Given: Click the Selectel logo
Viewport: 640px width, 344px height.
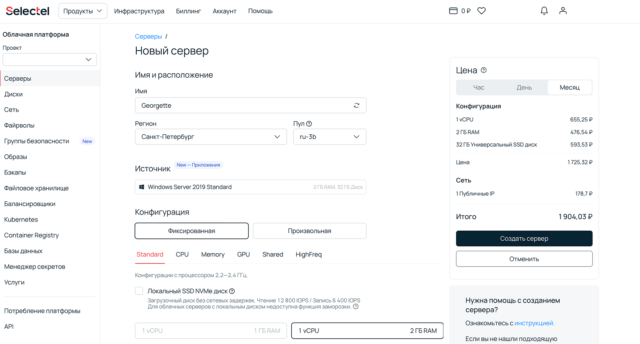Looking at the screenshot, I should point(28,11).
